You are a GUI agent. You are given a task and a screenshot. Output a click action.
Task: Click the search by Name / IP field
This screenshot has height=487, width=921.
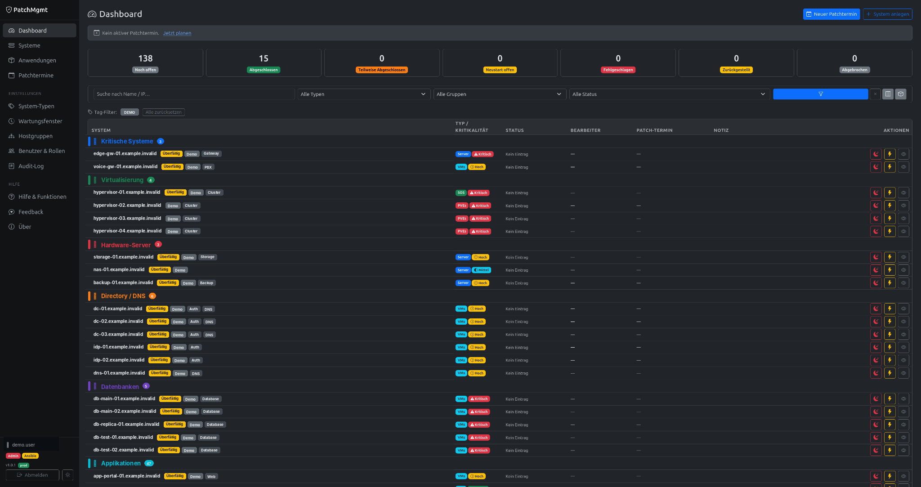click(x=194, y=94)
